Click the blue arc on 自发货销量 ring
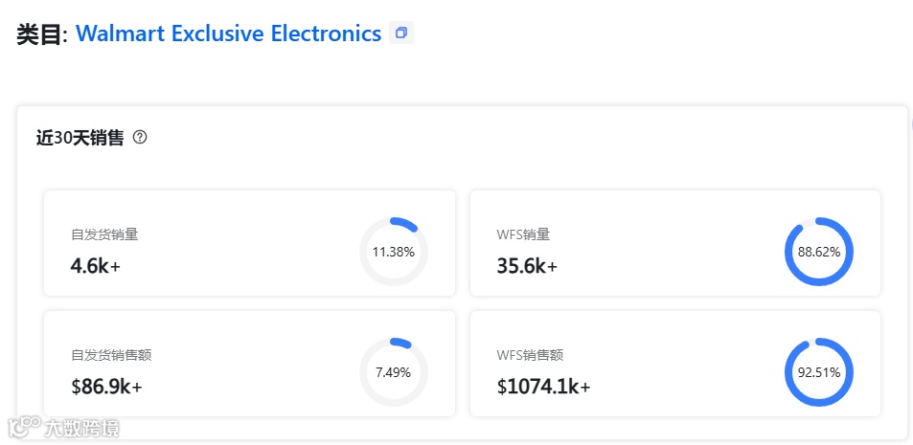The height and width of the screenshot is (445, 913). (407, 225)
